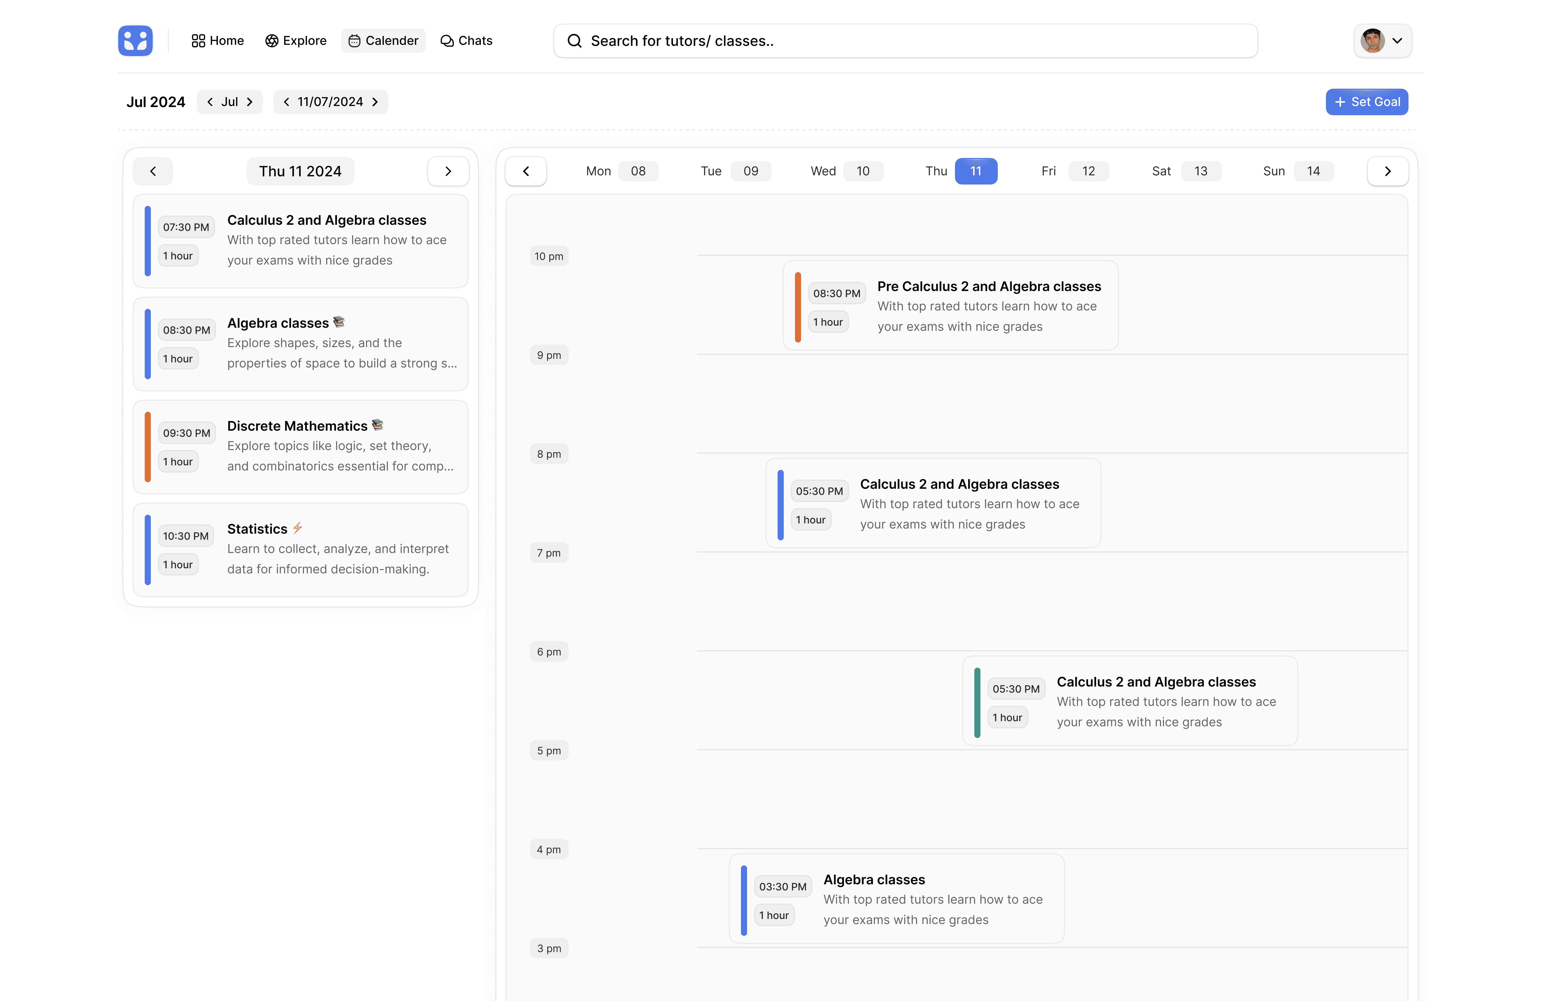Show next week in the week strip
This screenshot has height=1001, width=1541.
[1388, 171]
